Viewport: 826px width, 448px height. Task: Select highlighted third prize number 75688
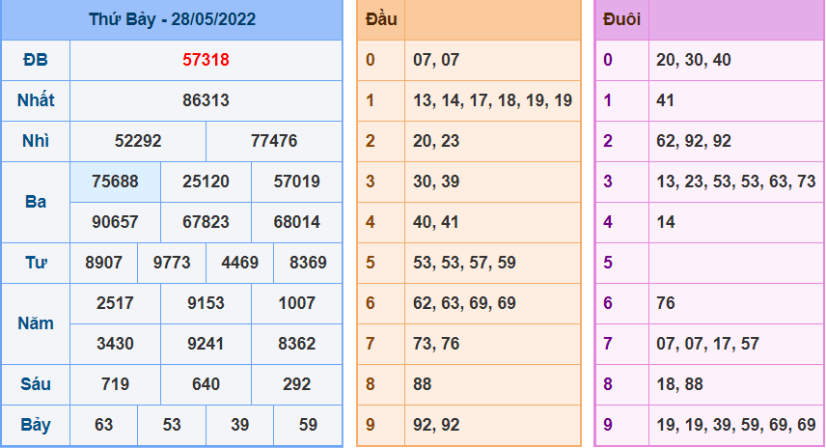115,182
